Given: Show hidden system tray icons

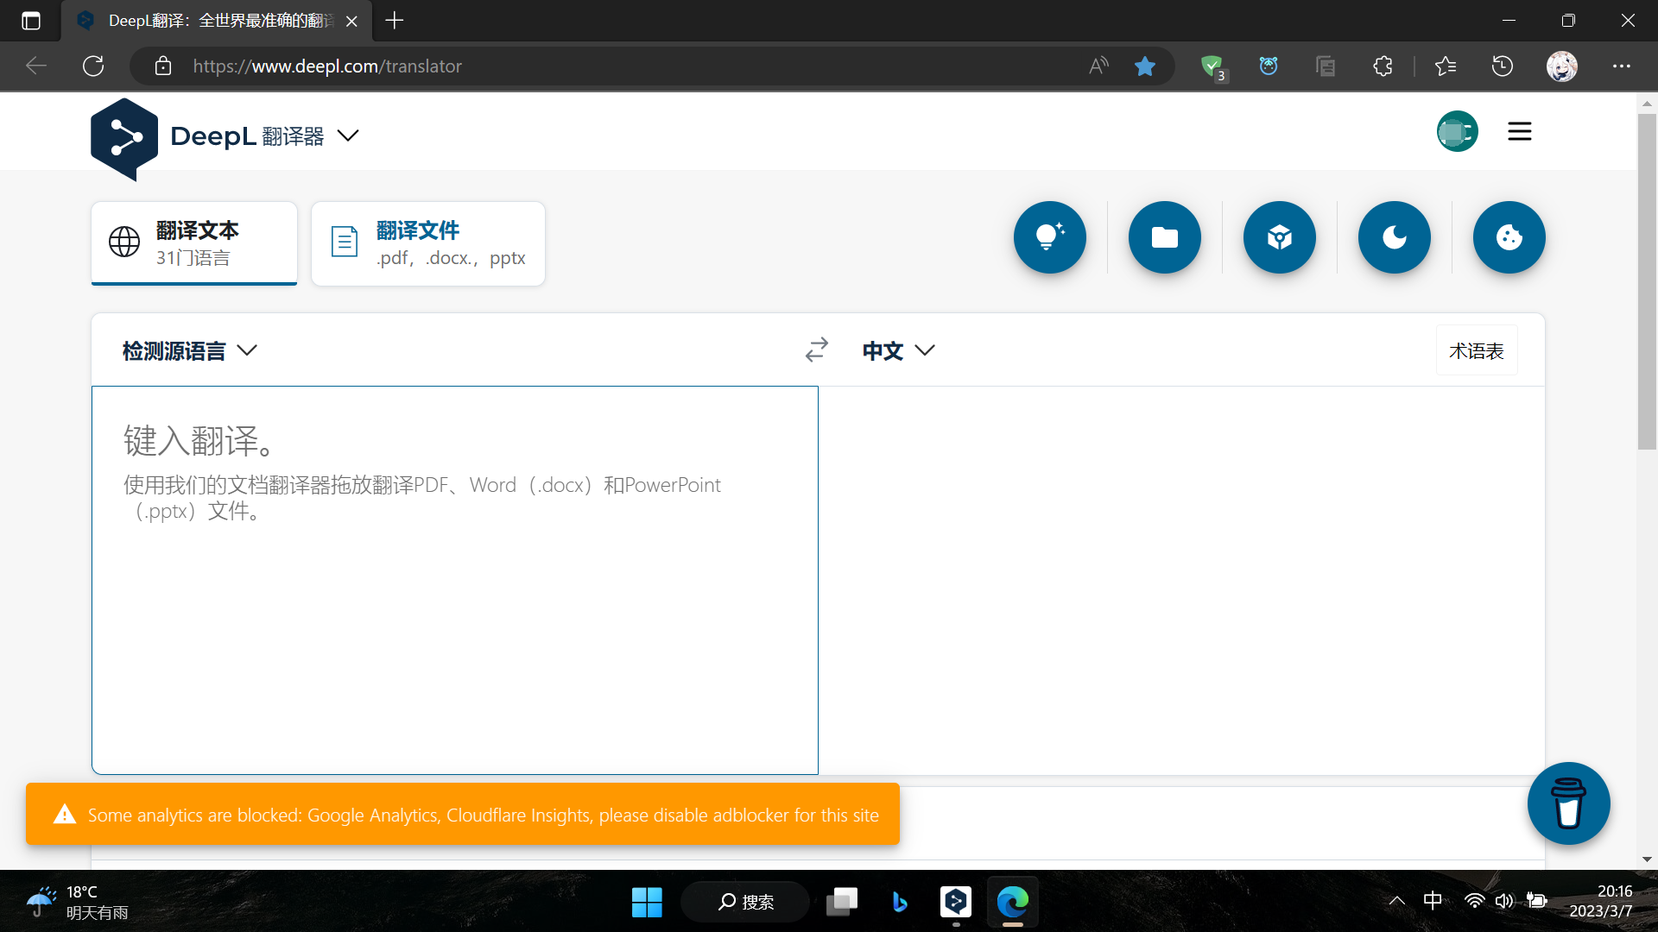Looking at the screenshot, I should tap(1396, 902).
